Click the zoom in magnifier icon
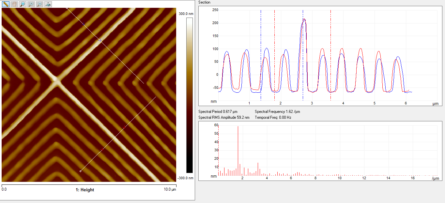The width and height of the screenshot is (445, 203). point(31,4)
